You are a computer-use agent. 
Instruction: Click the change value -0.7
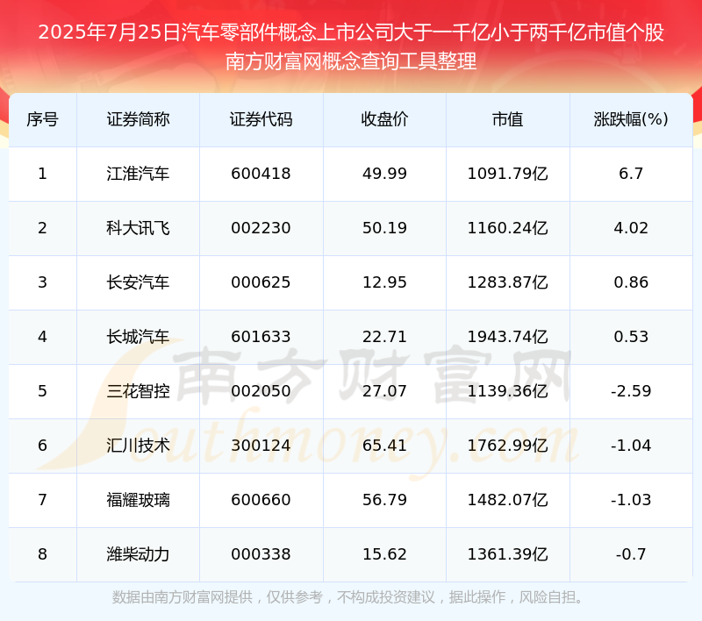pyautogui.click(x=631, y=554)
